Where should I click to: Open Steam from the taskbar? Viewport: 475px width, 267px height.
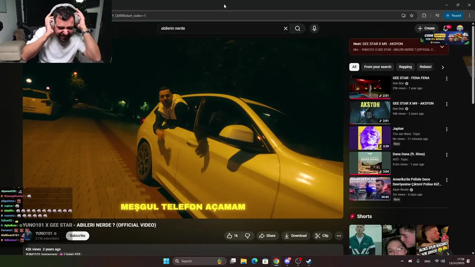point(309,261)
